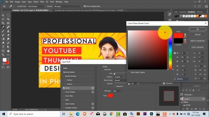Open the Share icon at top right
This screenshot has height=117, width=209.
pos(206,6)
